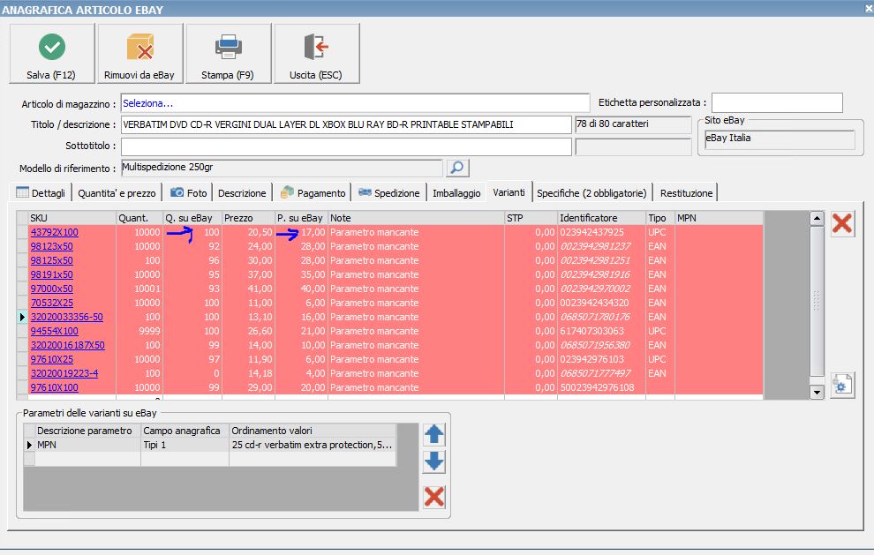
Task: Click the Prezzo column header
Action: point(248,218)
